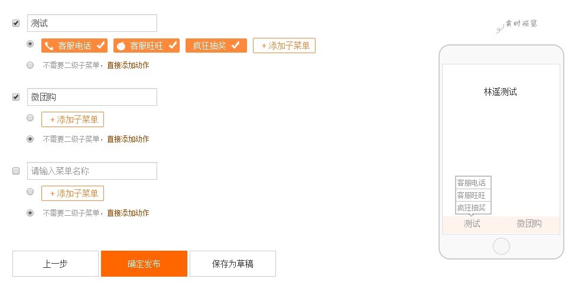The width and height of the screenshot is (575, 282).
Task: Click the Wangwang icon on 客服旺旺 tag
Action: (121, 46)
